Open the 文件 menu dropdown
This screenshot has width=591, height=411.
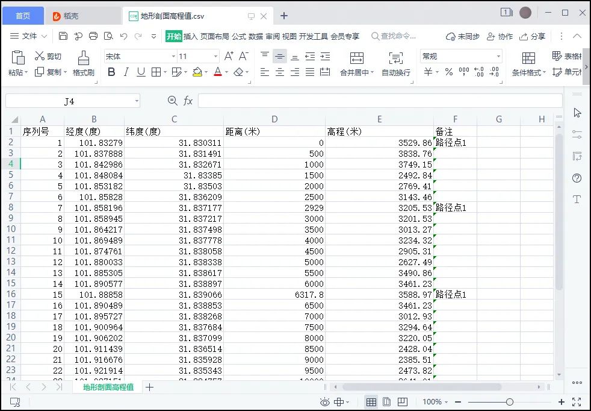tap(29, 36)
